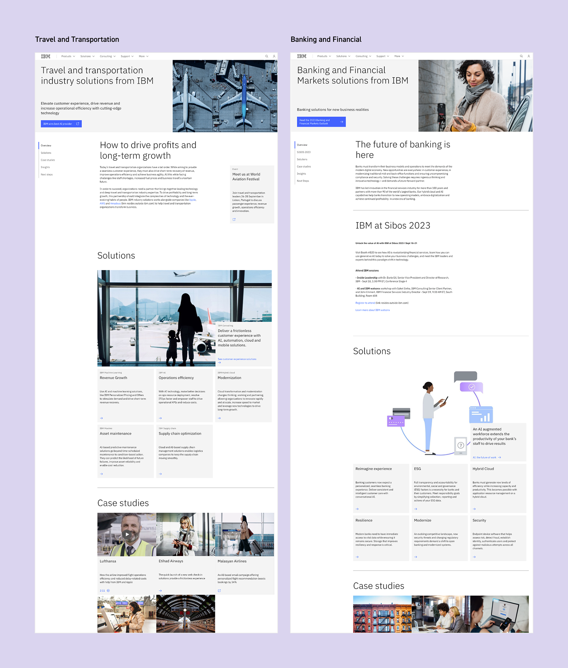Click arrow icon on ESG card

416,509
